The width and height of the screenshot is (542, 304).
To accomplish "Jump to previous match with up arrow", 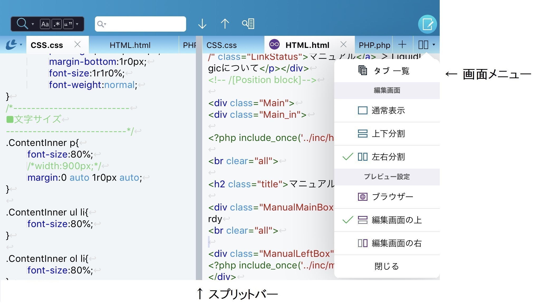I will pyautogui.click(x=225, y=24).
